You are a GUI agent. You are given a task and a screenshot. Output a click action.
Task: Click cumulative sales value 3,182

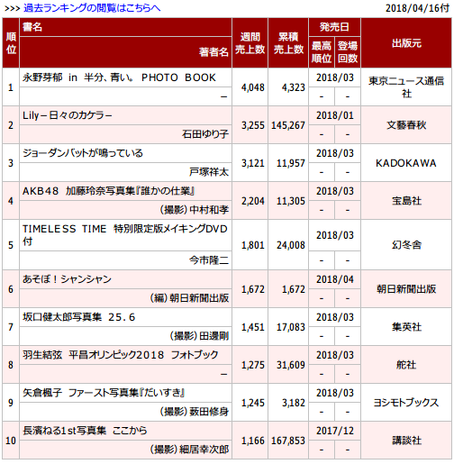pyautogui.click(x=293, y=403)
